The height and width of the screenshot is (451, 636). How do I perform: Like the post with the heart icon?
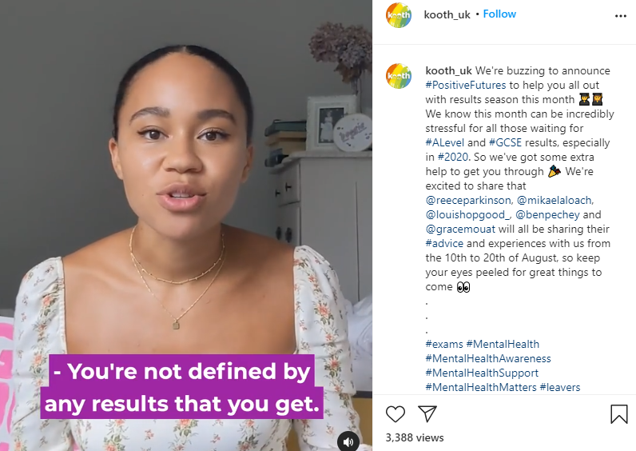396,413
